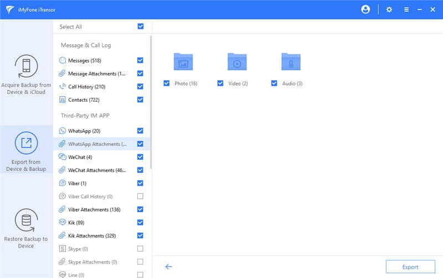Screen dimensions: 443x278
Task: Uncheck the Video (2) checkbox
Action: (x=220, y=83)
